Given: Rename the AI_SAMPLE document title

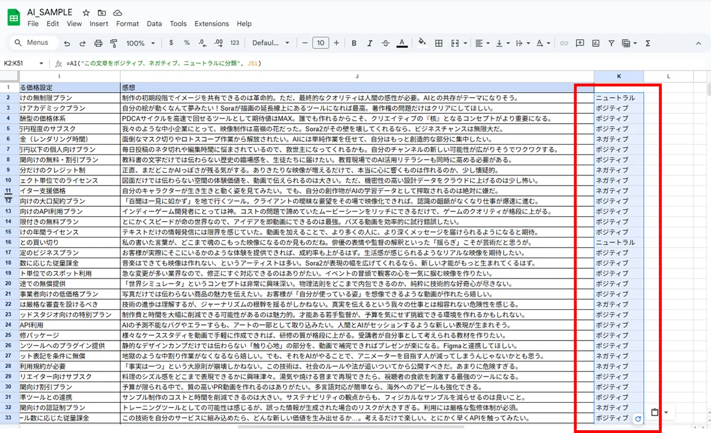Looking at the screenshot, I should pyautogui.click(x=51, y=12).
